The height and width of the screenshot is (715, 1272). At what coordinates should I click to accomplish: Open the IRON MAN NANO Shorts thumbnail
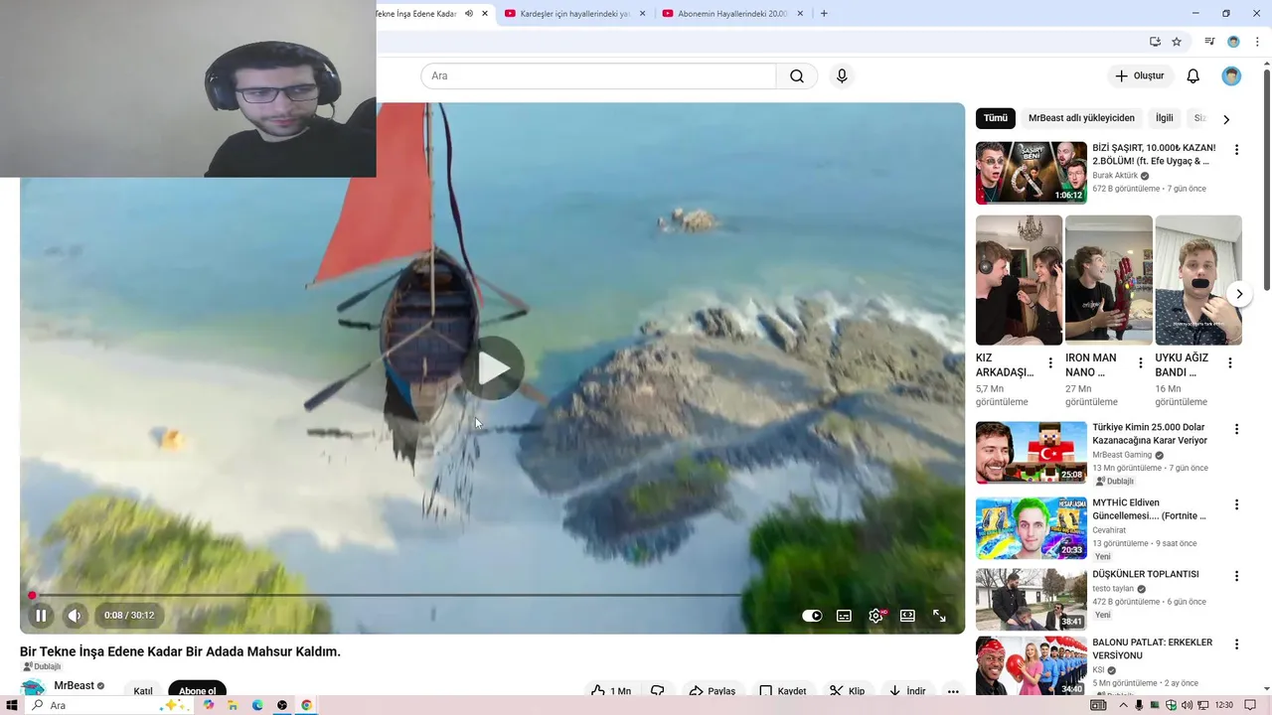tap(1109, 280)
